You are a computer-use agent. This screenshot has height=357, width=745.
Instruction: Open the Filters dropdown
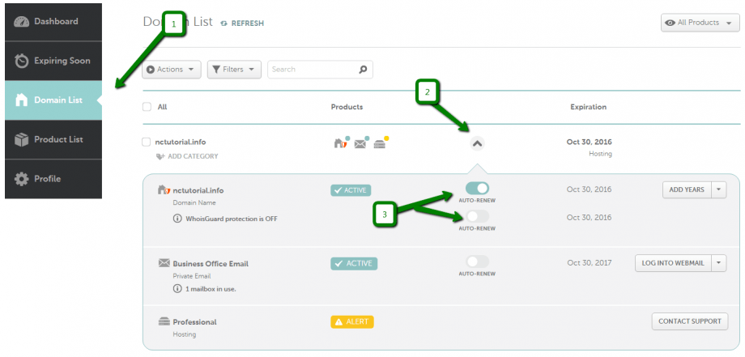pos(234,70)
